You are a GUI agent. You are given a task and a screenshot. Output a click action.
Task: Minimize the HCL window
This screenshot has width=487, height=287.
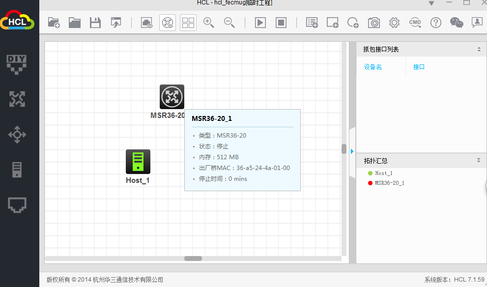[x=449, y=2]
